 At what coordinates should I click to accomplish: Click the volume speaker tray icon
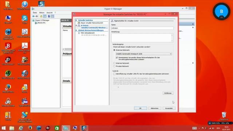[213, 128]
